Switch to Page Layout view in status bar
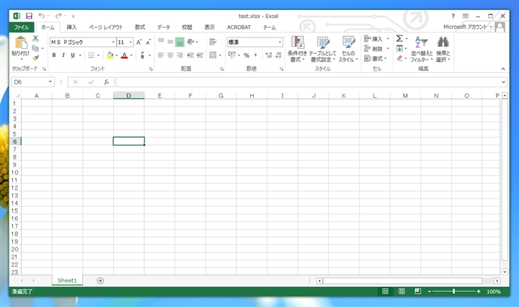 pos(402,291)
